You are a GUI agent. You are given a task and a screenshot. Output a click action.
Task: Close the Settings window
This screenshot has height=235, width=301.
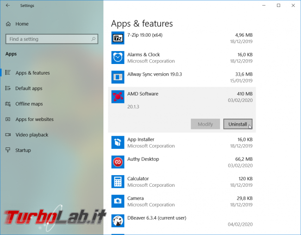point(293,6)
